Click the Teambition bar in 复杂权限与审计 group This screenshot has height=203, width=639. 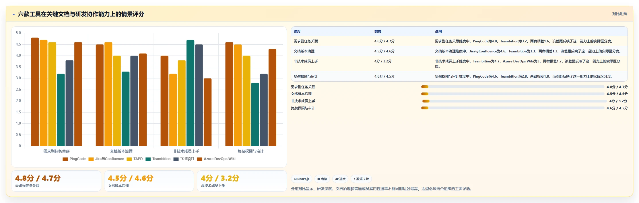pyautogui.click(x=255, y=115)
